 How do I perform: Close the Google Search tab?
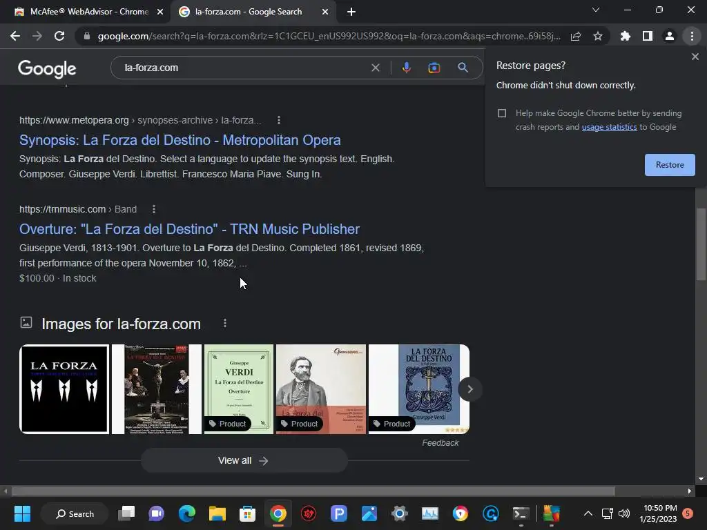325,12
